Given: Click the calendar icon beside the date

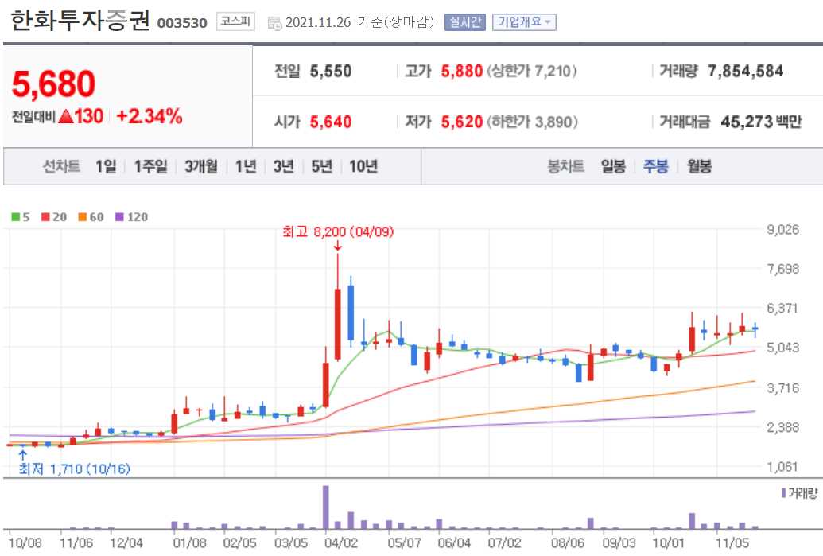Looking at the screenshot, I should point(274,23).
